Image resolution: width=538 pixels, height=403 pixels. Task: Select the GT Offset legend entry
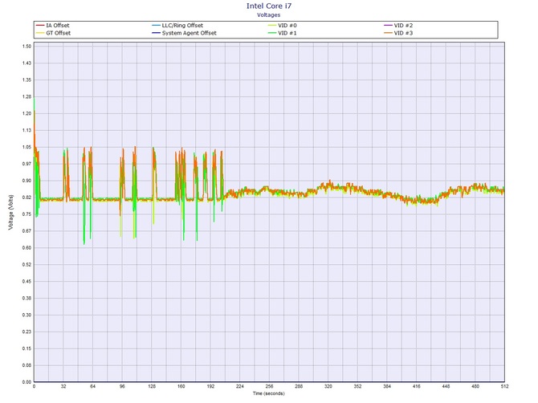[x=53, y=33]
